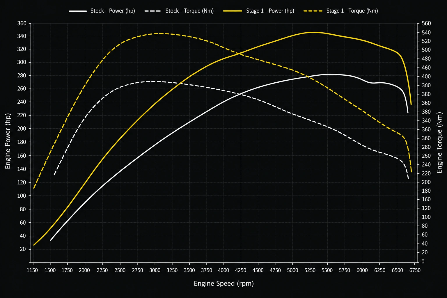
Task: Click the 1150 rpm tick label
Action: (32, 270)
